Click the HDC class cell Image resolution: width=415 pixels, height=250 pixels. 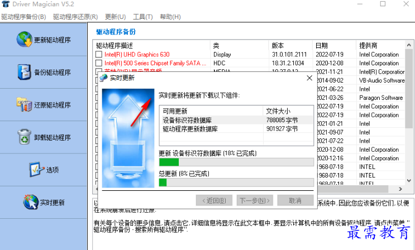[220, 63]
